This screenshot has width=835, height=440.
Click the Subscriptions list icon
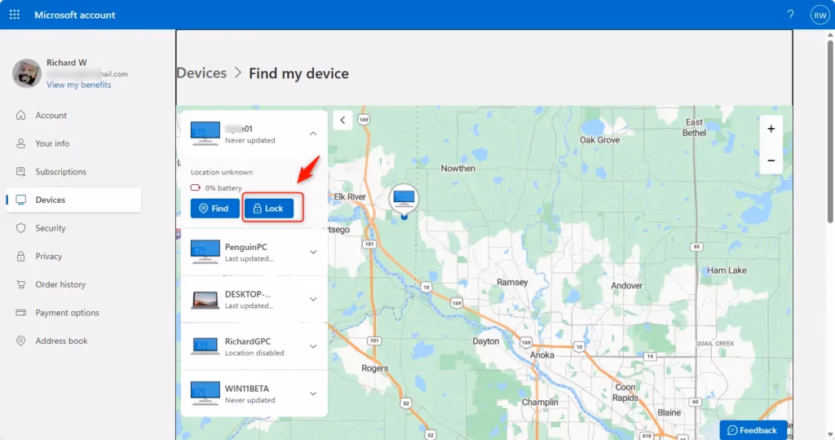coord(20,171)
